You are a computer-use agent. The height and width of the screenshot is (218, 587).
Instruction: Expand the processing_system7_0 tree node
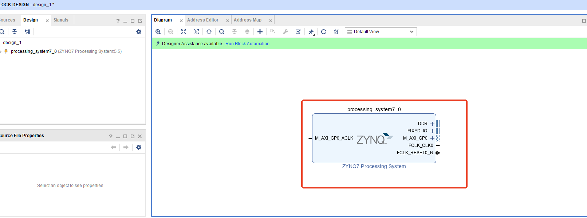[1, 51]
